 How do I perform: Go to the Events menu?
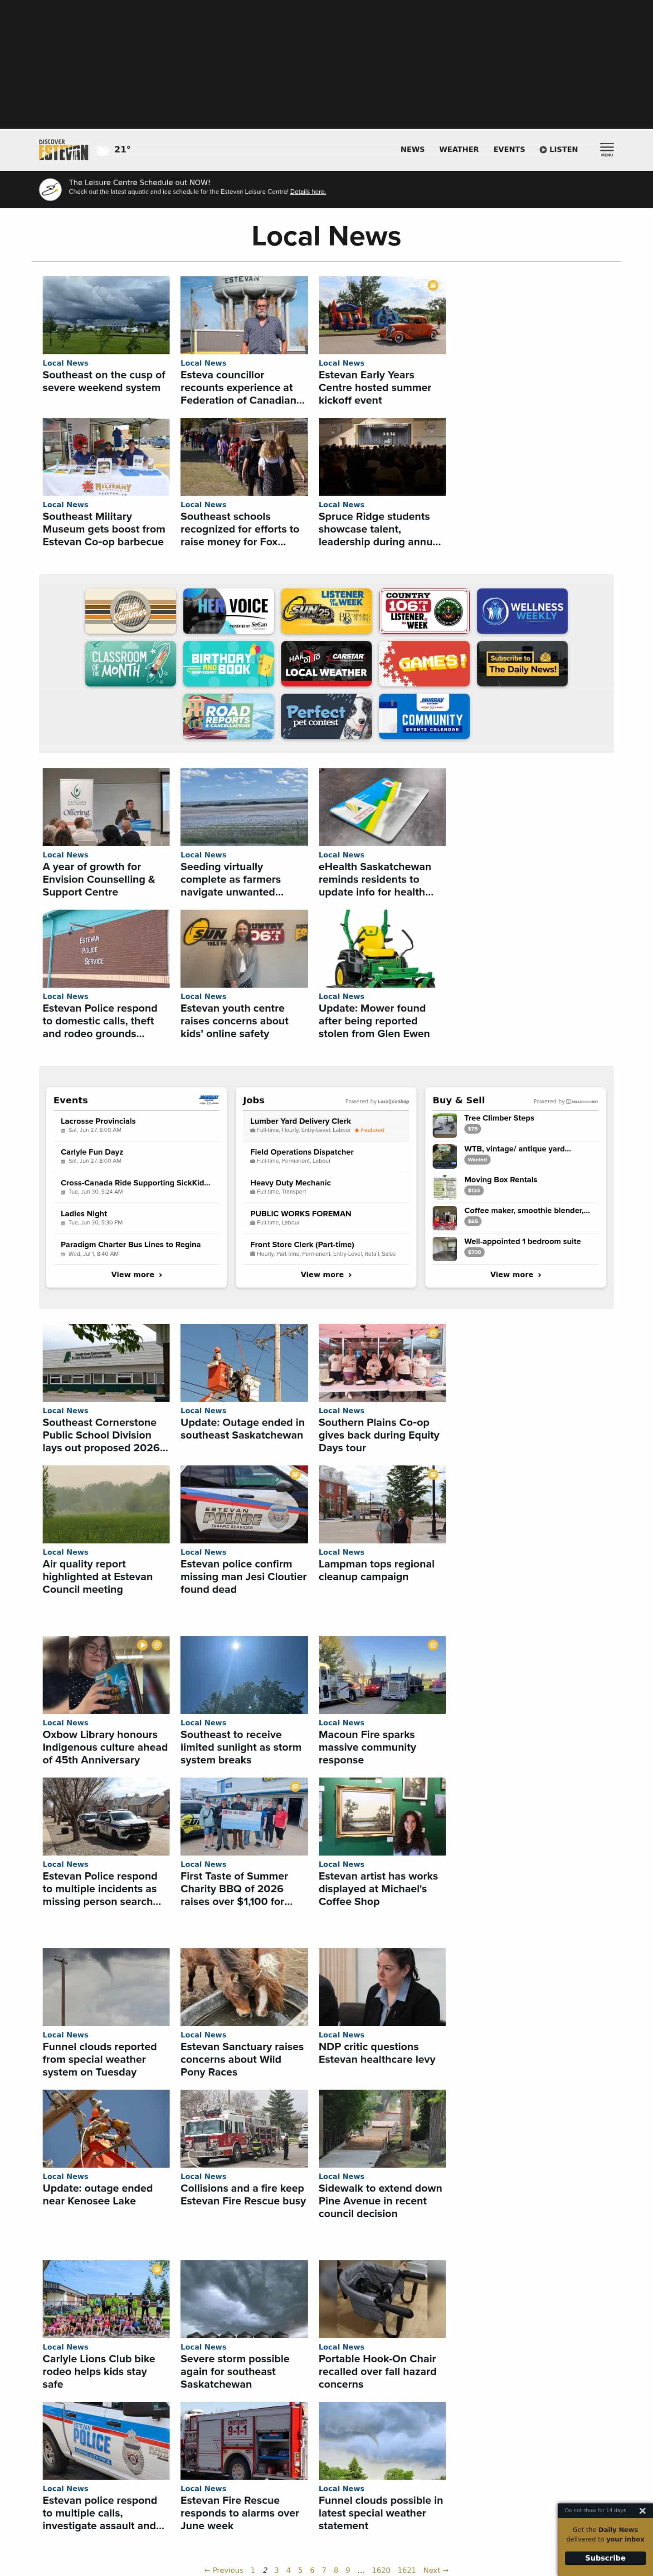pos(509,150)
